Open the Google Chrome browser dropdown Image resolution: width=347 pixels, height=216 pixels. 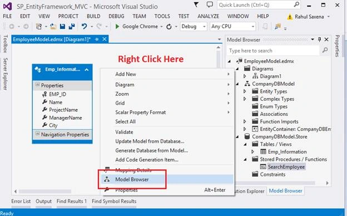tap(162, 27)
